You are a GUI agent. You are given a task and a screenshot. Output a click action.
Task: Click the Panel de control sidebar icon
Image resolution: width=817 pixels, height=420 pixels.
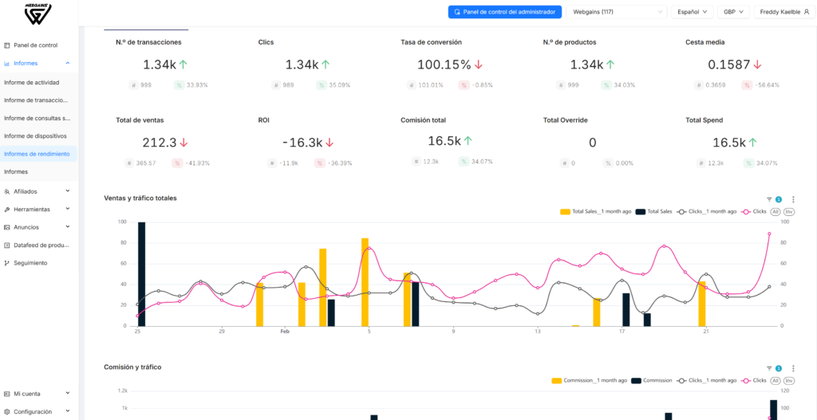point(6,45)
